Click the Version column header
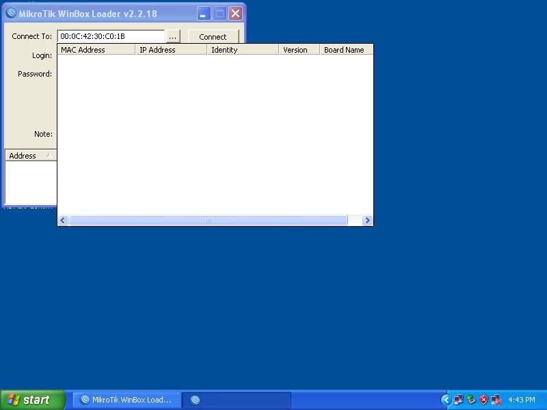547x410 pixels. (299, 49)
